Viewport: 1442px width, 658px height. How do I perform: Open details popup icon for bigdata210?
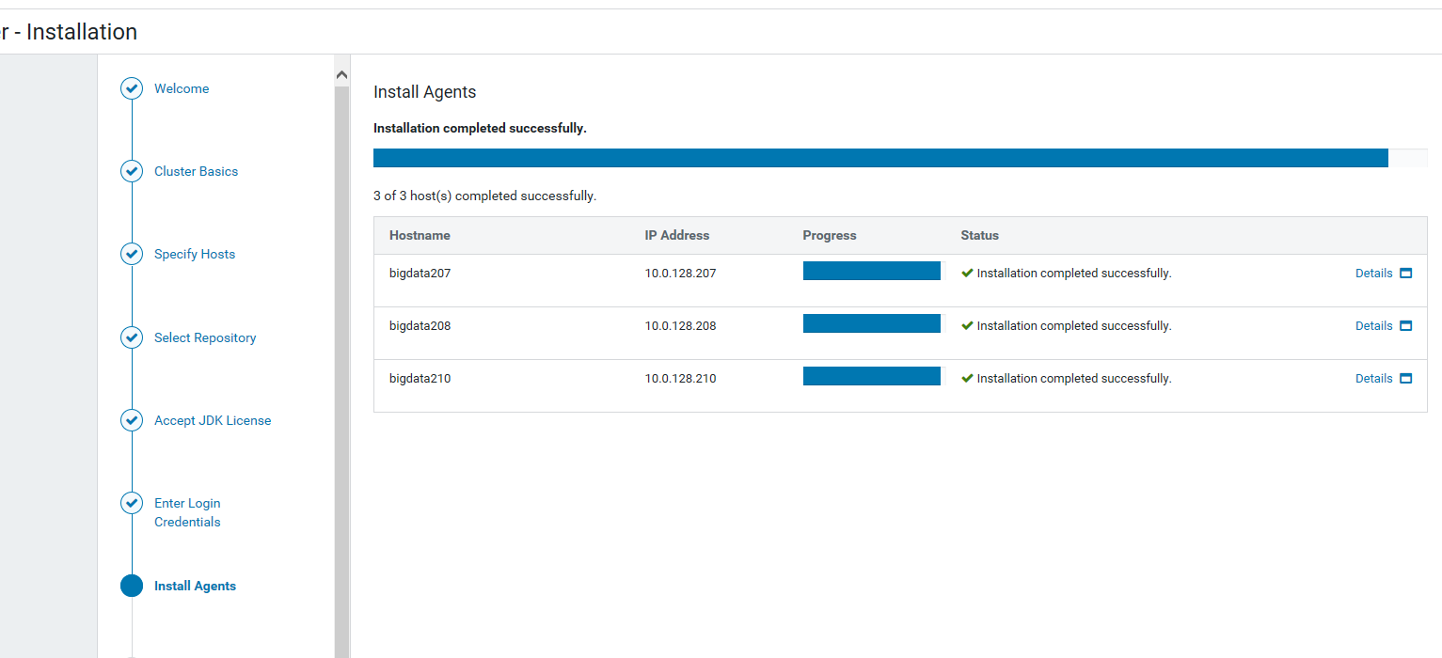point(1405,378)
